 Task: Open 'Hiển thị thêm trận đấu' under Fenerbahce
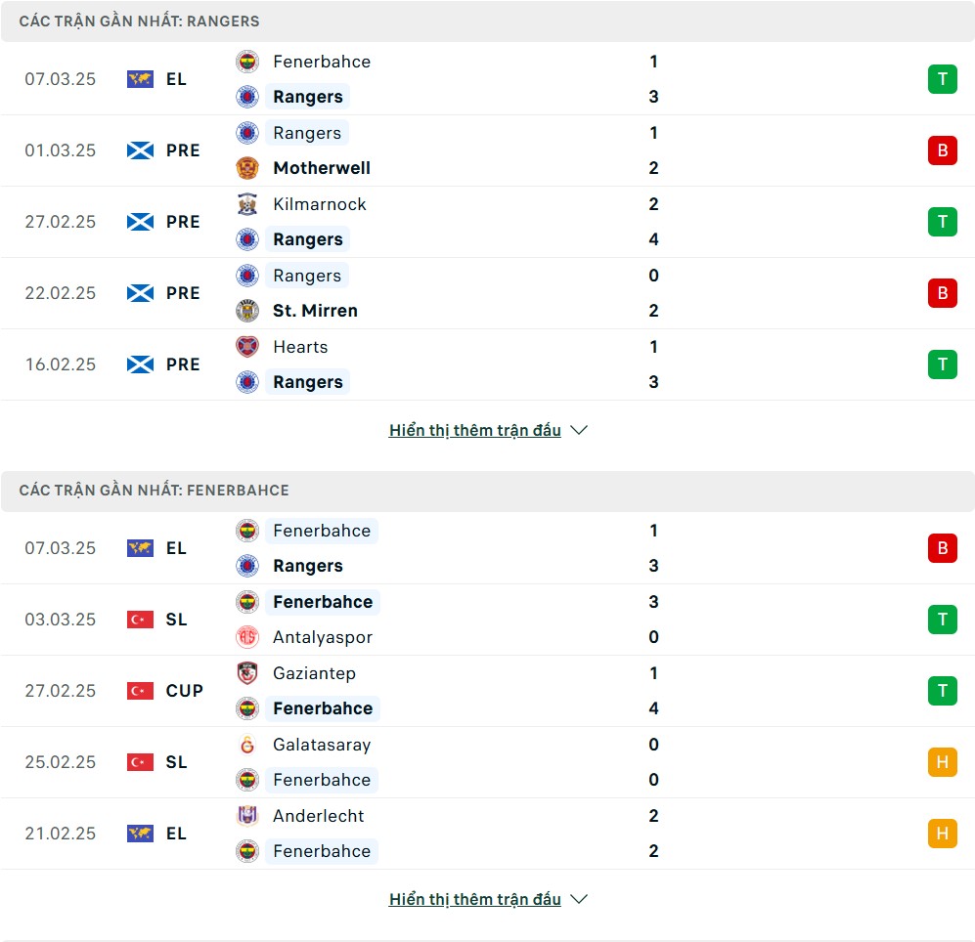tap(475, 899)
